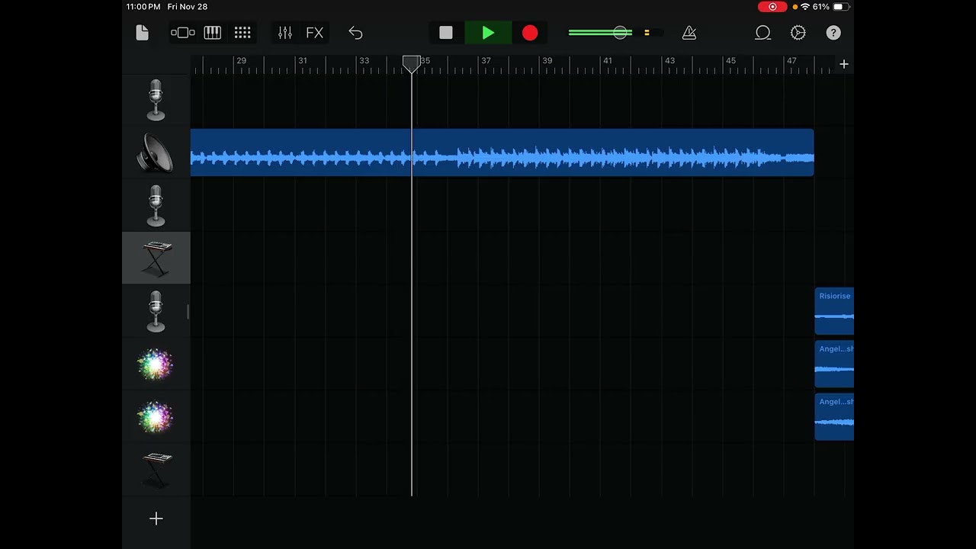Select the lower Angel audio region
The height and width of the screenshot is (549, 976).
834,417
